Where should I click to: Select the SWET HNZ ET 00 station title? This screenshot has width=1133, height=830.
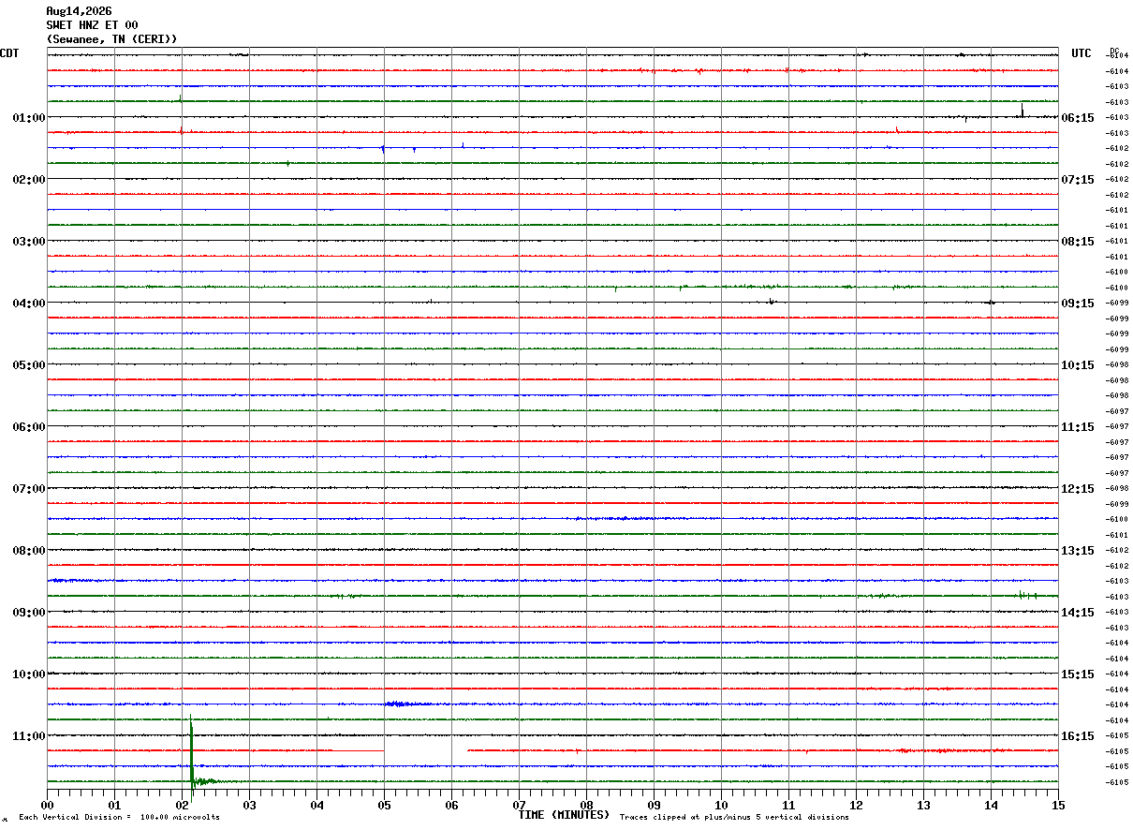pos(92,25)
